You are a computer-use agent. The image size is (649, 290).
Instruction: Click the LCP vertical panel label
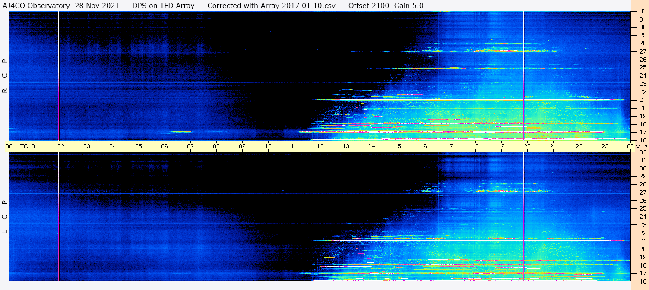5,216
